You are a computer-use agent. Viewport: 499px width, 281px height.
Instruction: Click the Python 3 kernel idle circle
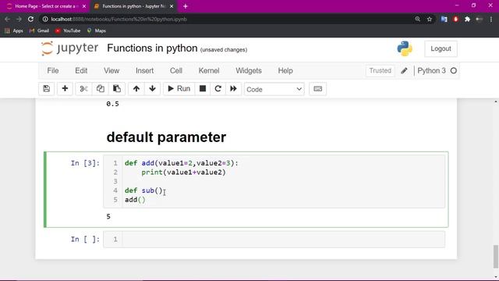point(454,71)
